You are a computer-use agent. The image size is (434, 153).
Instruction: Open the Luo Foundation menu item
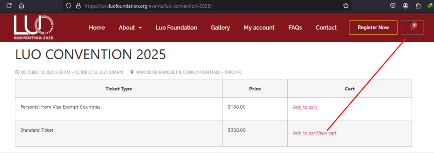point(176,27)
